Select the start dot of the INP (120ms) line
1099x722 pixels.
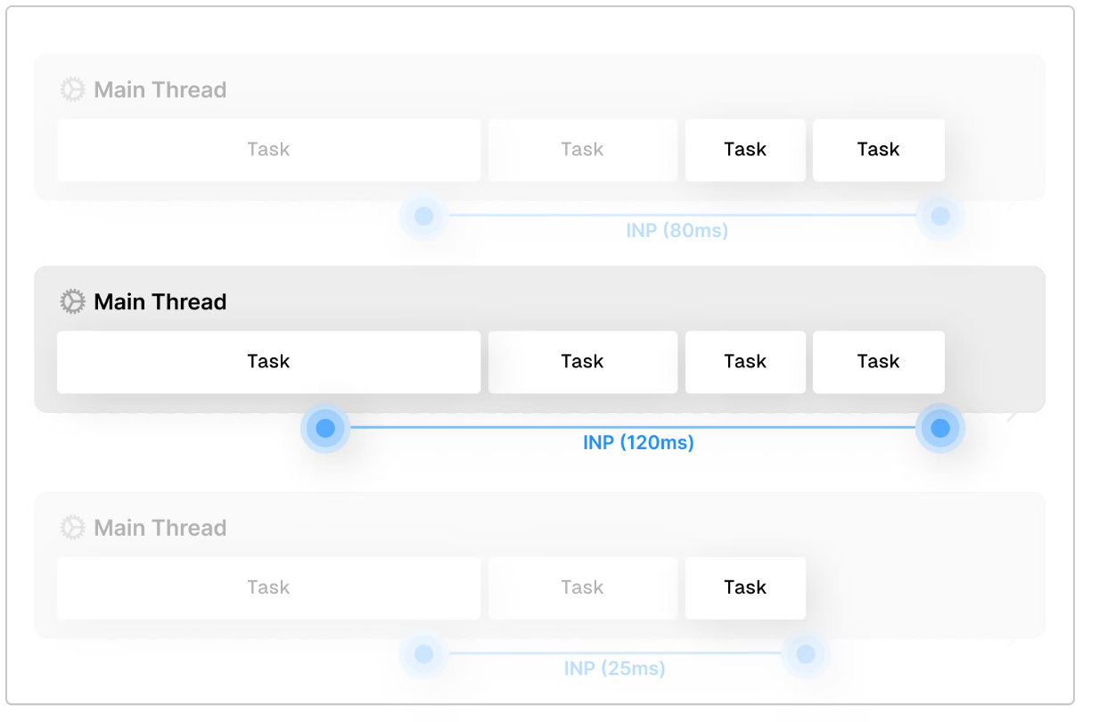click(x=325, y=428)
